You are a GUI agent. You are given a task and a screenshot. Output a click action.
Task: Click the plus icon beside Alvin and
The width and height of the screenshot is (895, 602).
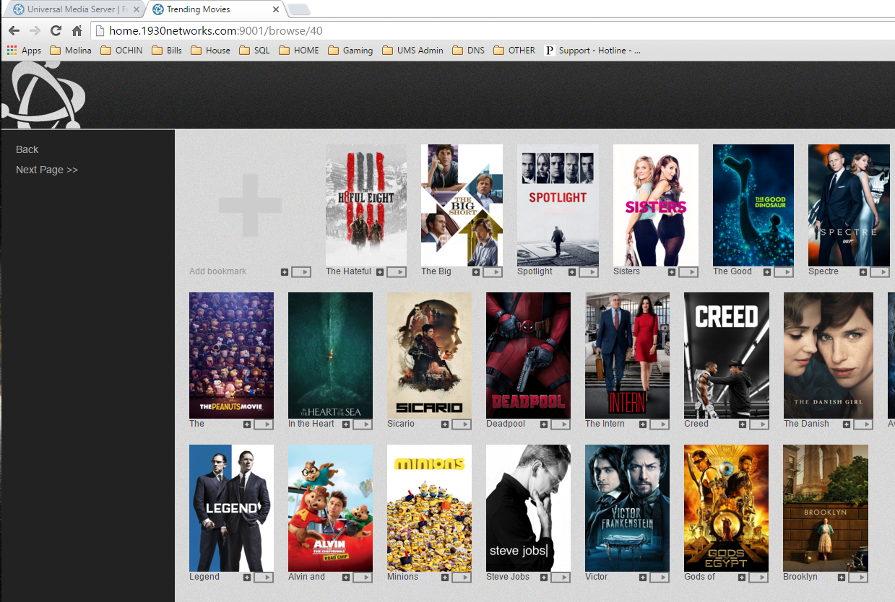pyautogui.click(x=346, y=577)
